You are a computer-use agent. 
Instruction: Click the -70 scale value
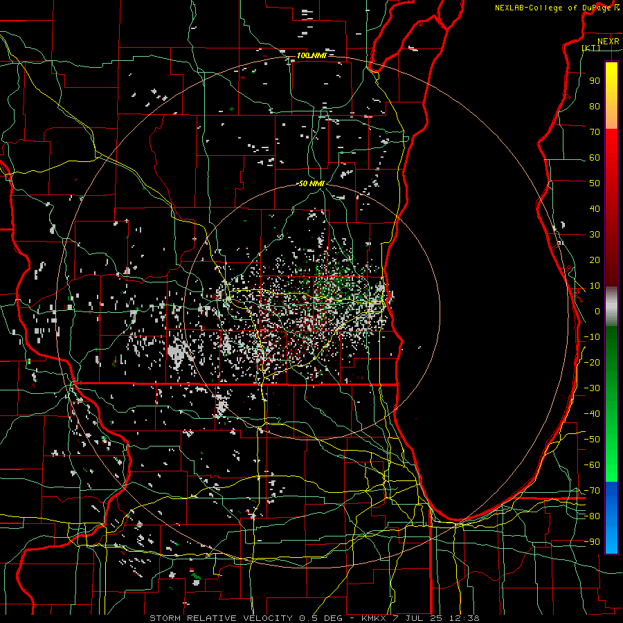coord(592,491)
